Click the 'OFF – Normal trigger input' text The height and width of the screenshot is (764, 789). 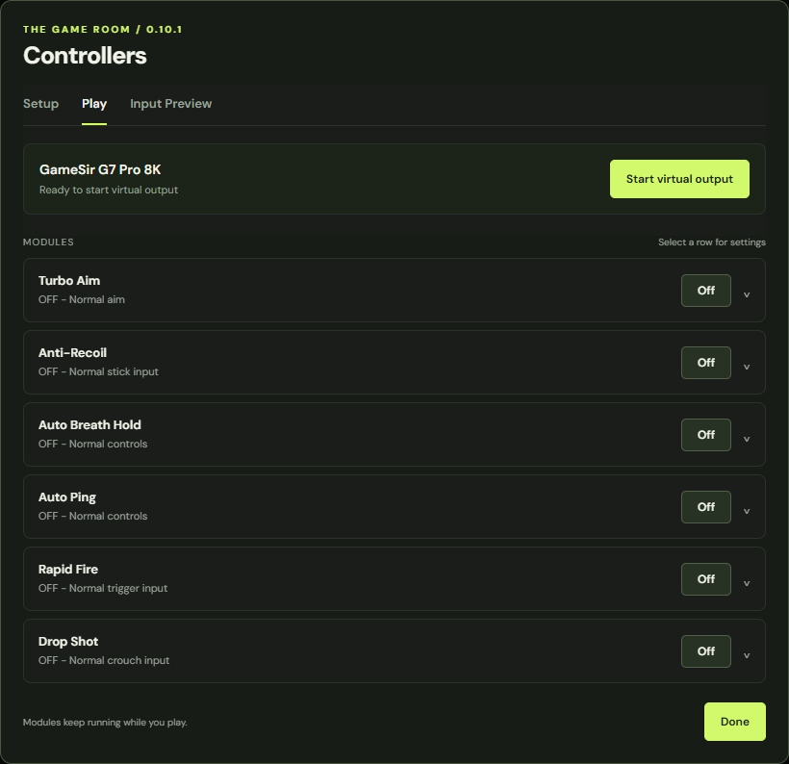click(x=103, y=588)
